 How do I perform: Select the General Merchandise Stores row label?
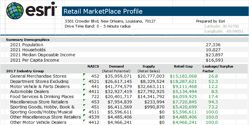click(x=38, y=76)
